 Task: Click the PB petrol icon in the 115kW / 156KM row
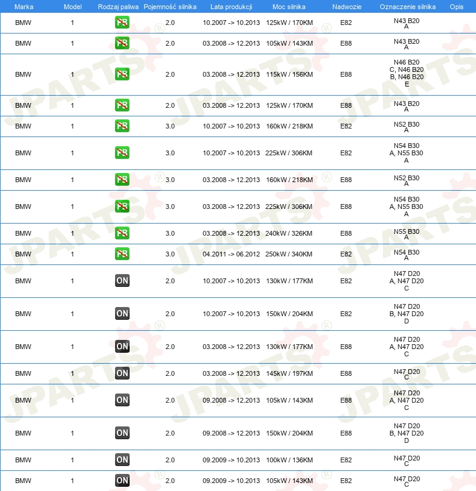coord(122,74)
